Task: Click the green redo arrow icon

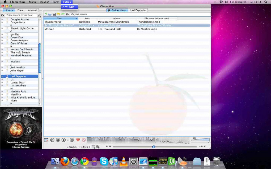Action: point(63,14)
